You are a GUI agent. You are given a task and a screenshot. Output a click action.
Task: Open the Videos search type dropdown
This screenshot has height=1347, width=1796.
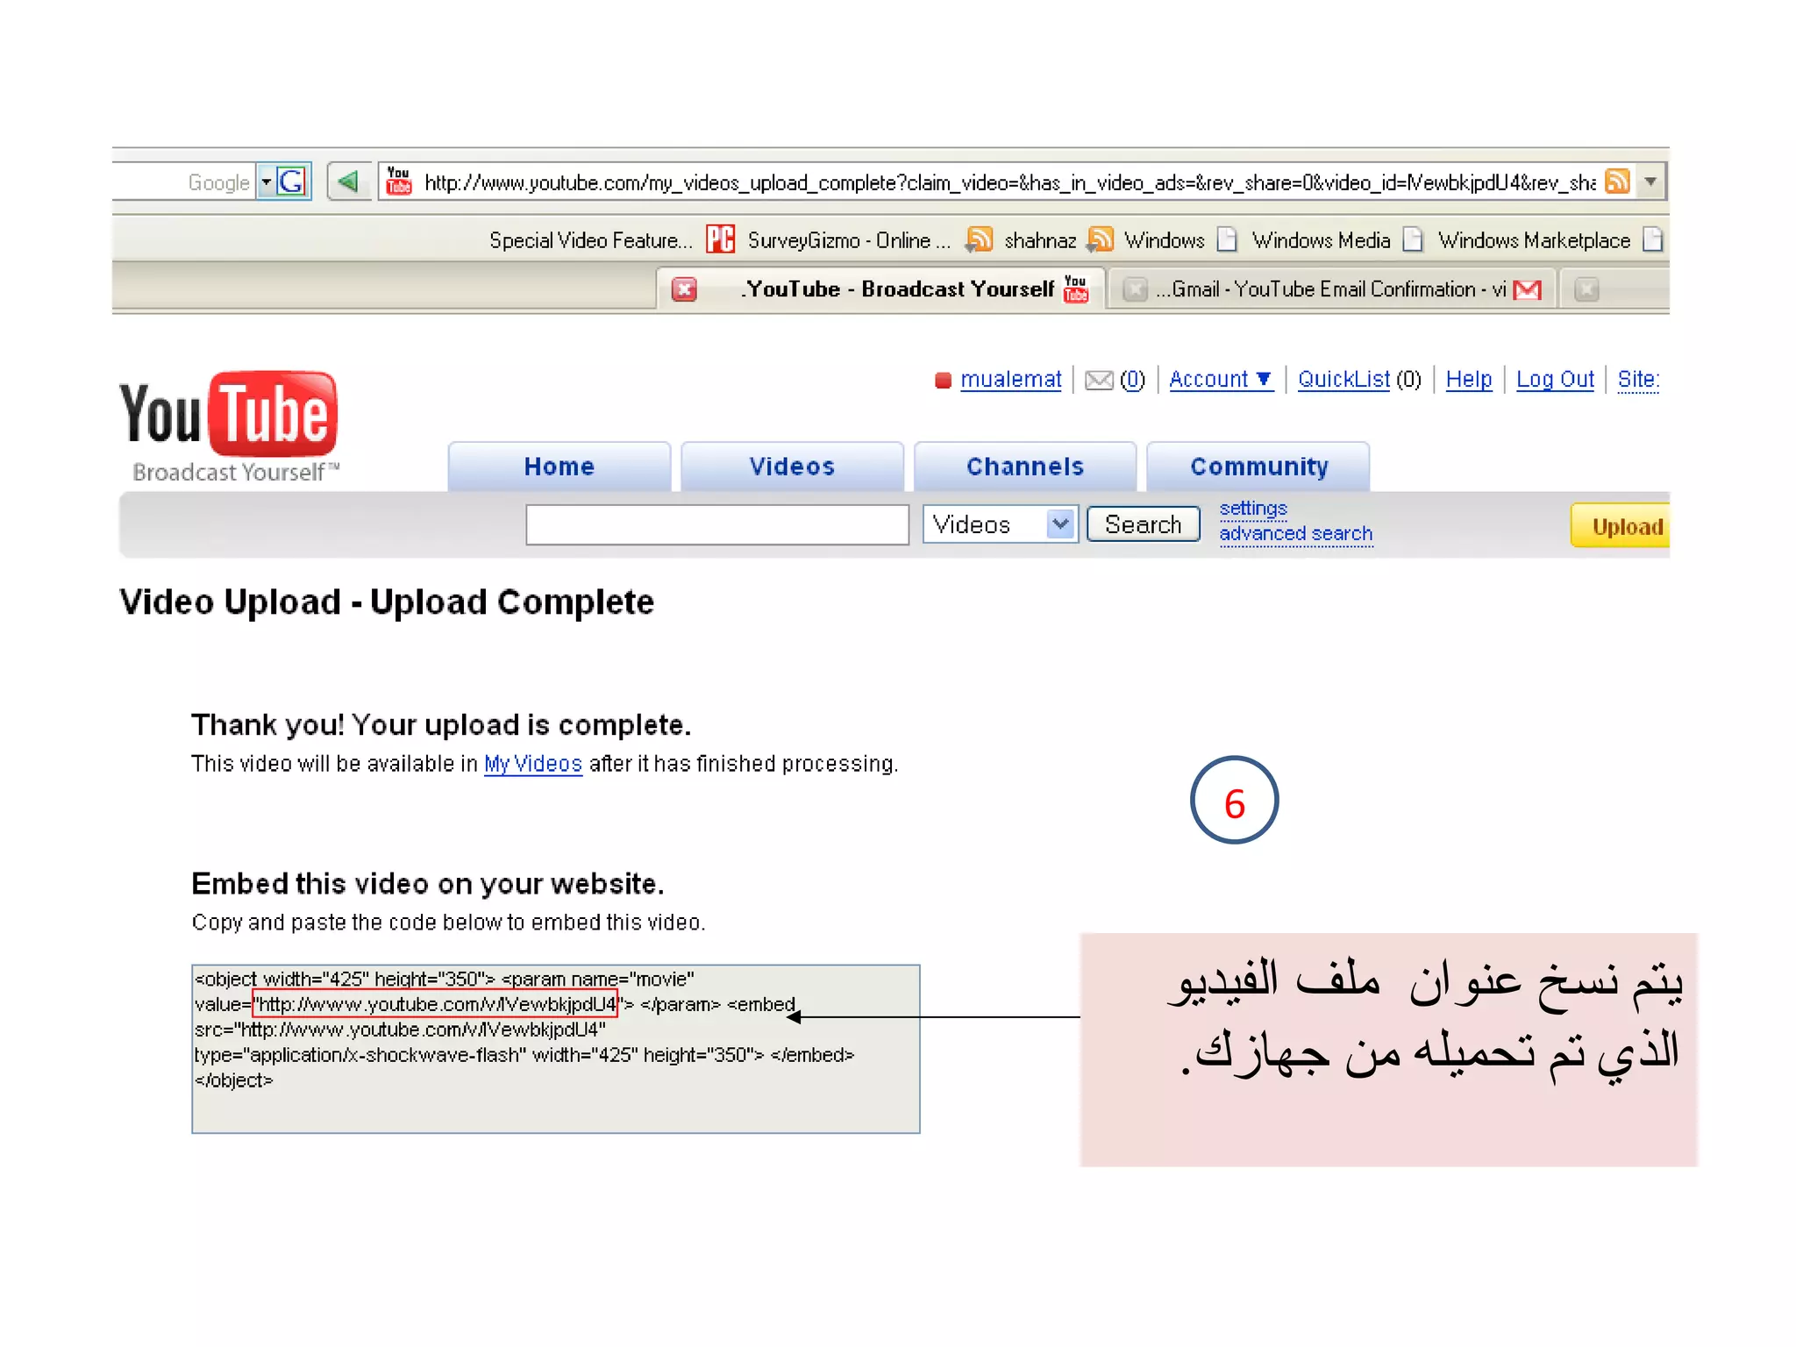(1001, 524)
